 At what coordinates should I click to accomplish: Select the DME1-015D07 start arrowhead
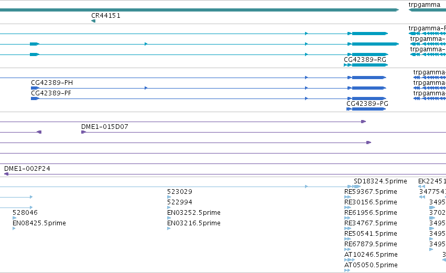click(x=84, y=132)
